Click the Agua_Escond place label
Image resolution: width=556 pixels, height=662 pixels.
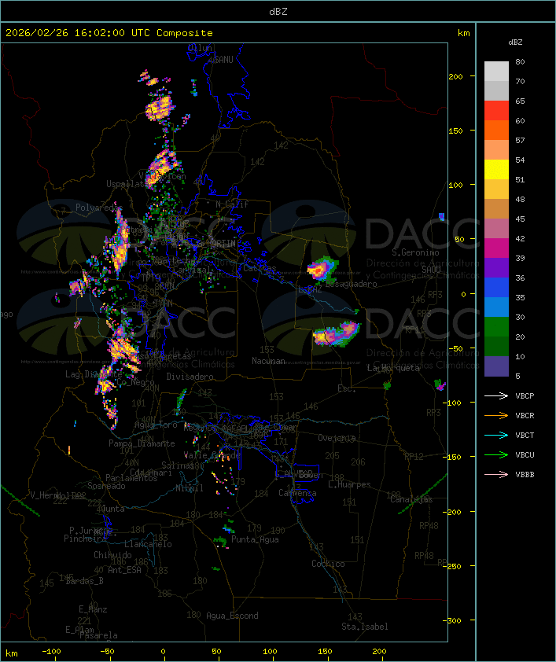(x=232, y=616)
